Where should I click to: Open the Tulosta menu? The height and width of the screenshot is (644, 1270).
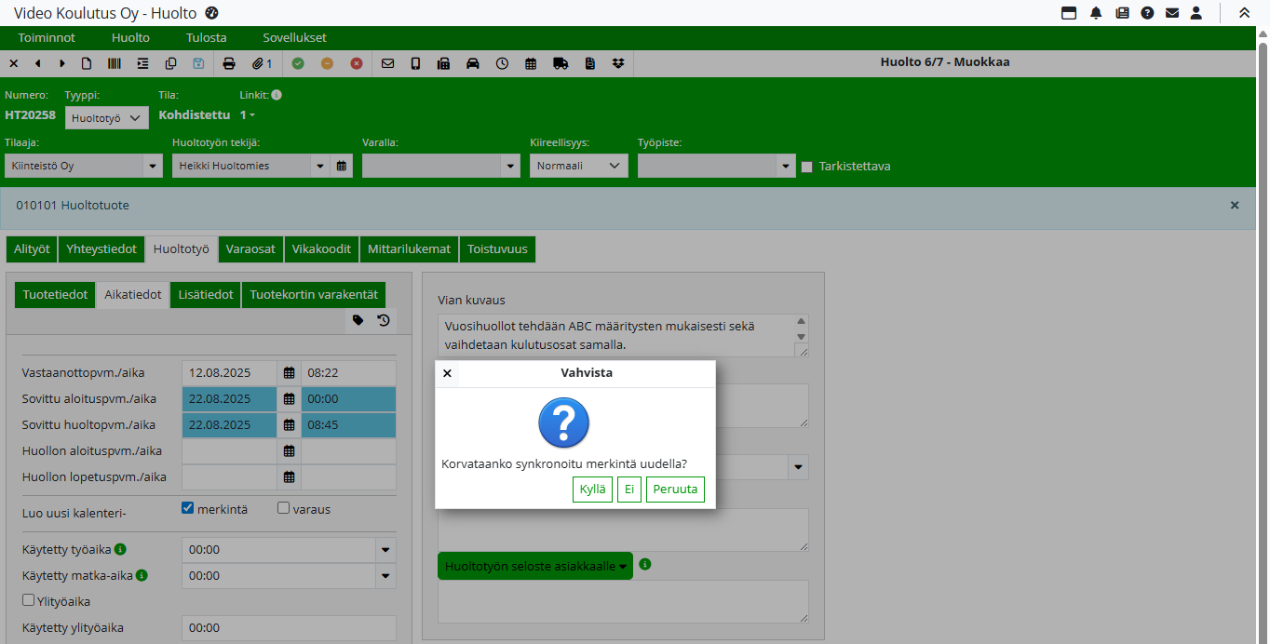click(206, 38)
